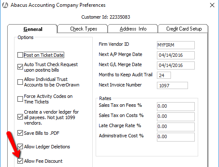Click the Options group label
Viewport: 219px width, 167px height.
pos(26,37)
